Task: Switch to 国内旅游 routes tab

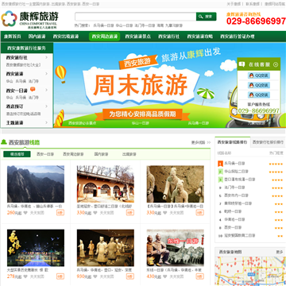Action: [x=101, y=154]
